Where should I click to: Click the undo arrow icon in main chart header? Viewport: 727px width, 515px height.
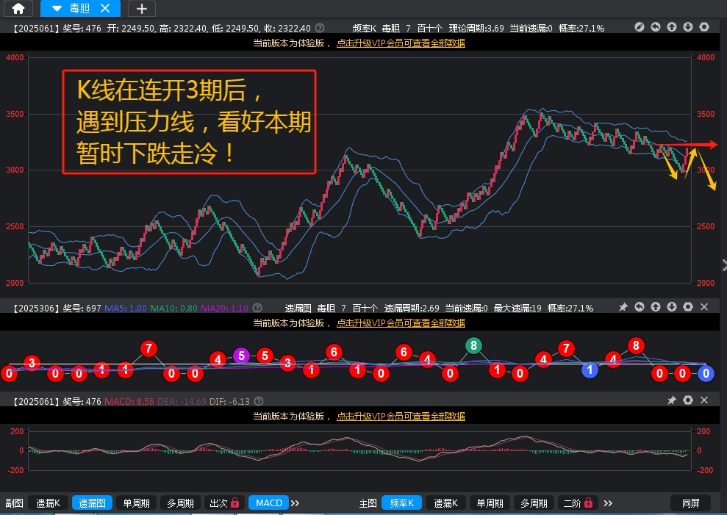(x=656, y=27)
